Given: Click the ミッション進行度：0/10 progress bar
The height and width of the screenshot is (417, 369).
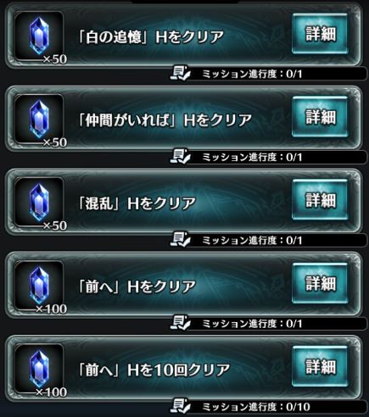Looking at the screenshot, I should point(269,407).
